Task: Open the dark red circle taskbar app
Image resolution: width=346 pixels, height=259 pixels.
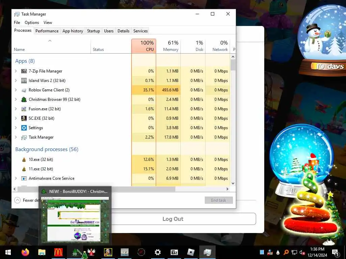Action: click(141, 252)
